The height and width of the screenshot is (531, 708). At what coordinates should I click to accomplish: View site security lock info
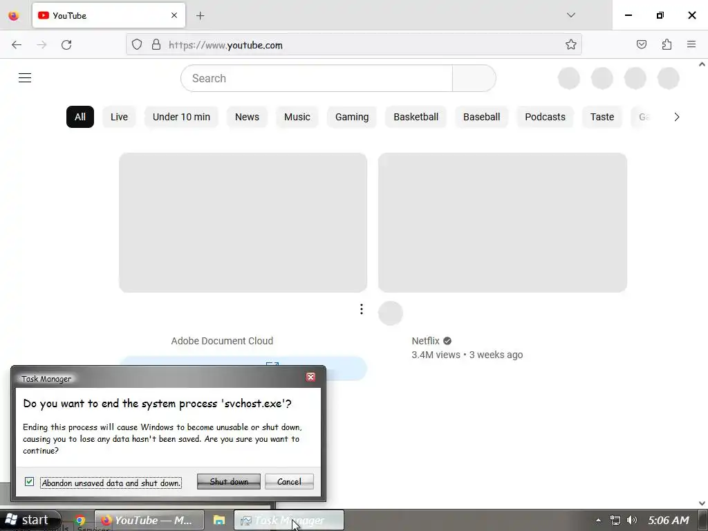(x=156, y=45)
